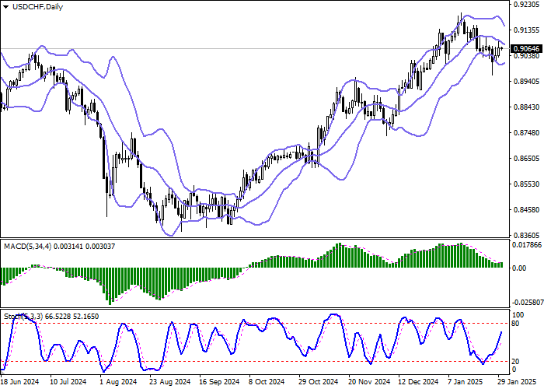Select the 12 Dec 2024 date label

pyautogui.click(x=416, y=383)
